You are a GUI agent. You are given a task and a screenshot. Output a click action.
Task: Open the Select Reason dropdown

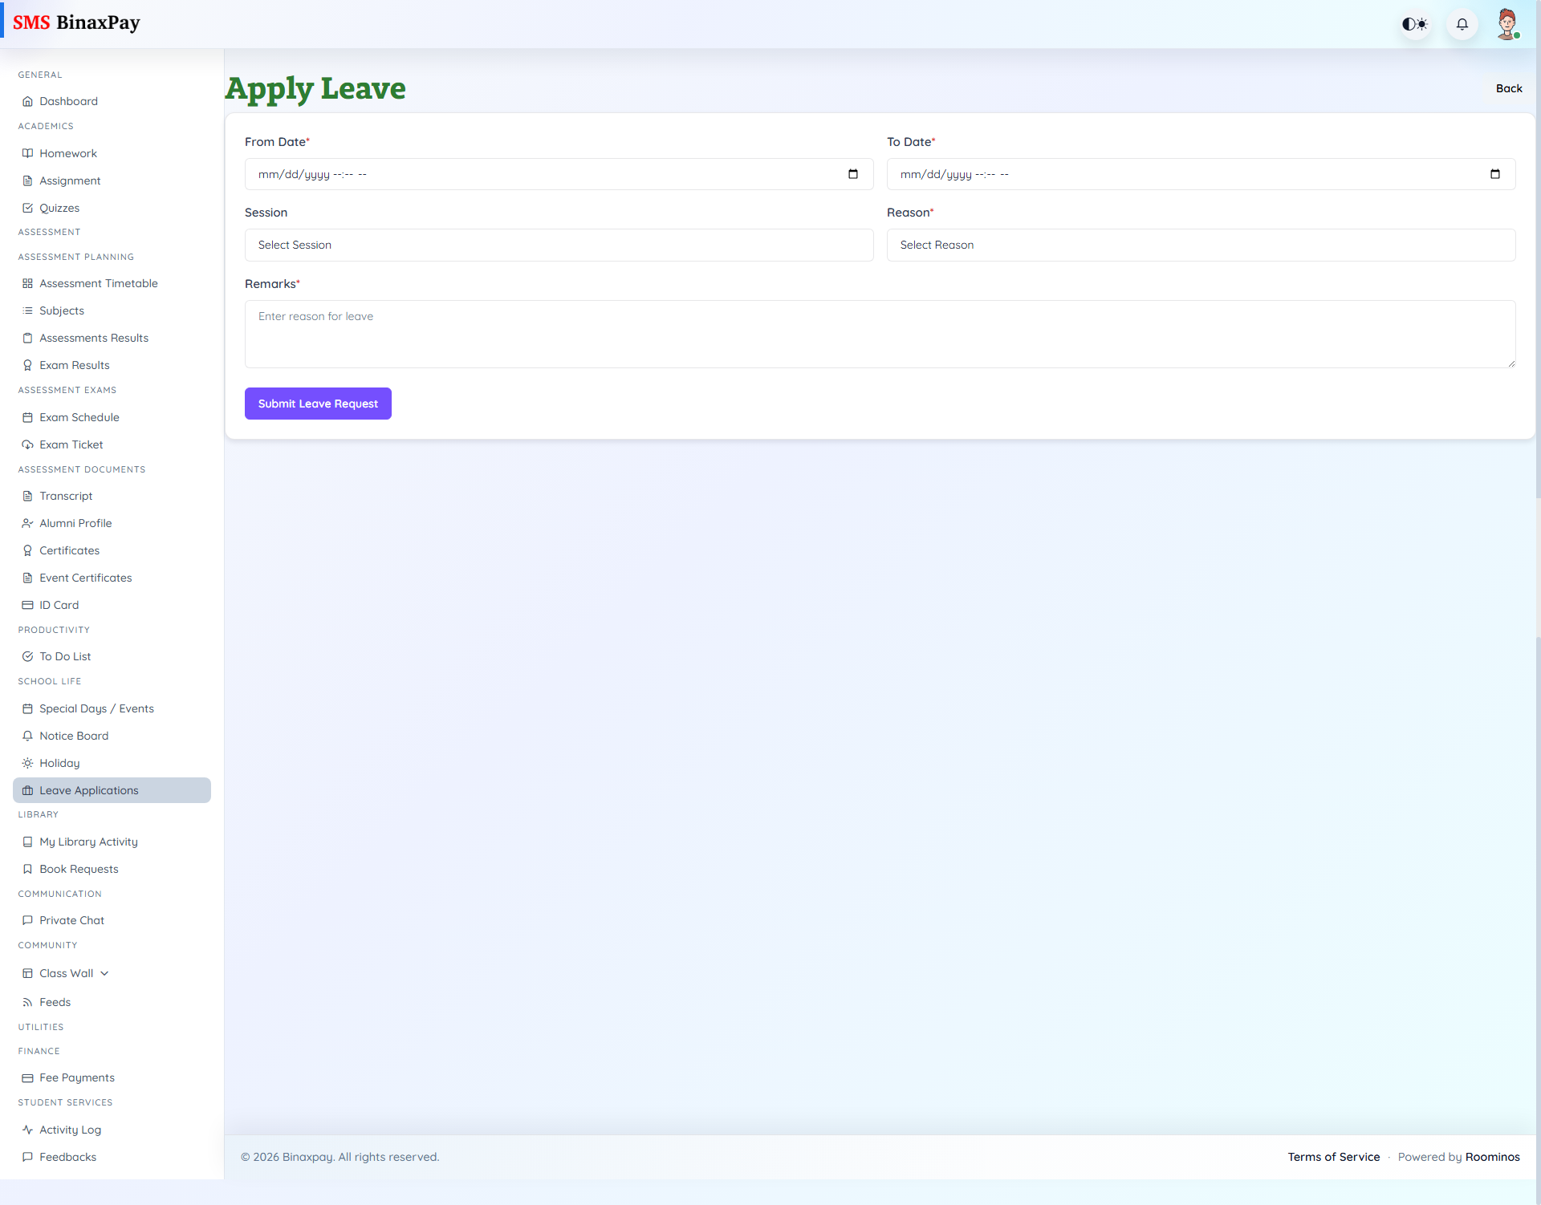click(x=1201, y=245)
